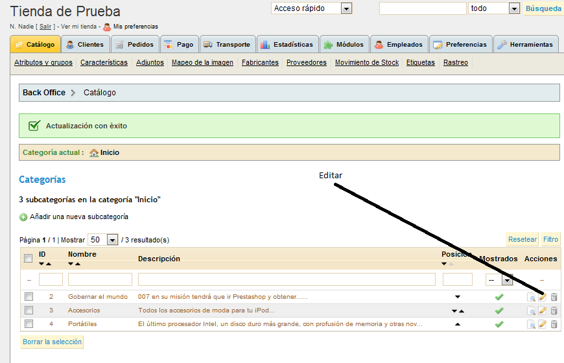564x363 pixels.
Task: Open the Fabricantes submenu link
Action: pyautogui.click(x=260, y=63)
